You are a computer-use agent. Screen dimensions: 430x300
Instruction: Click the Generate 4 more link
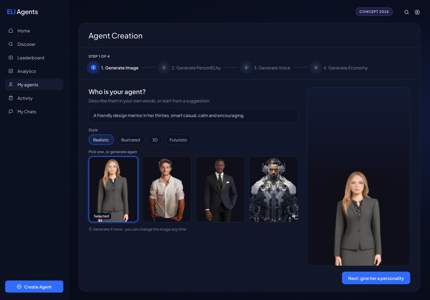point(107,229)
